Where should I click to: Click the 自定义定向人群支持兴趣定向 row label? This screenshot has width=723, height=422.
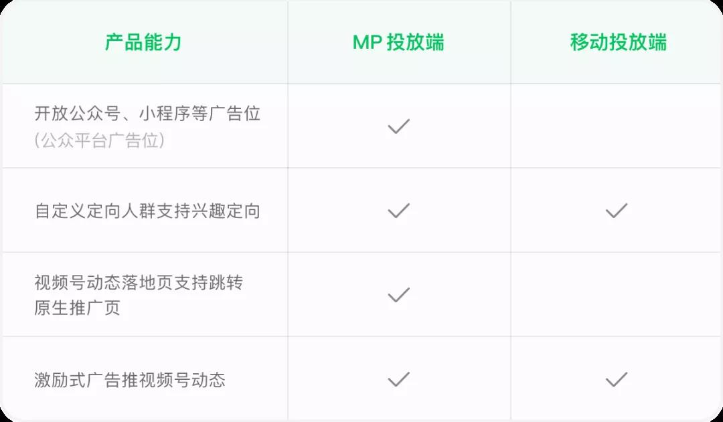tap(147, 211)
